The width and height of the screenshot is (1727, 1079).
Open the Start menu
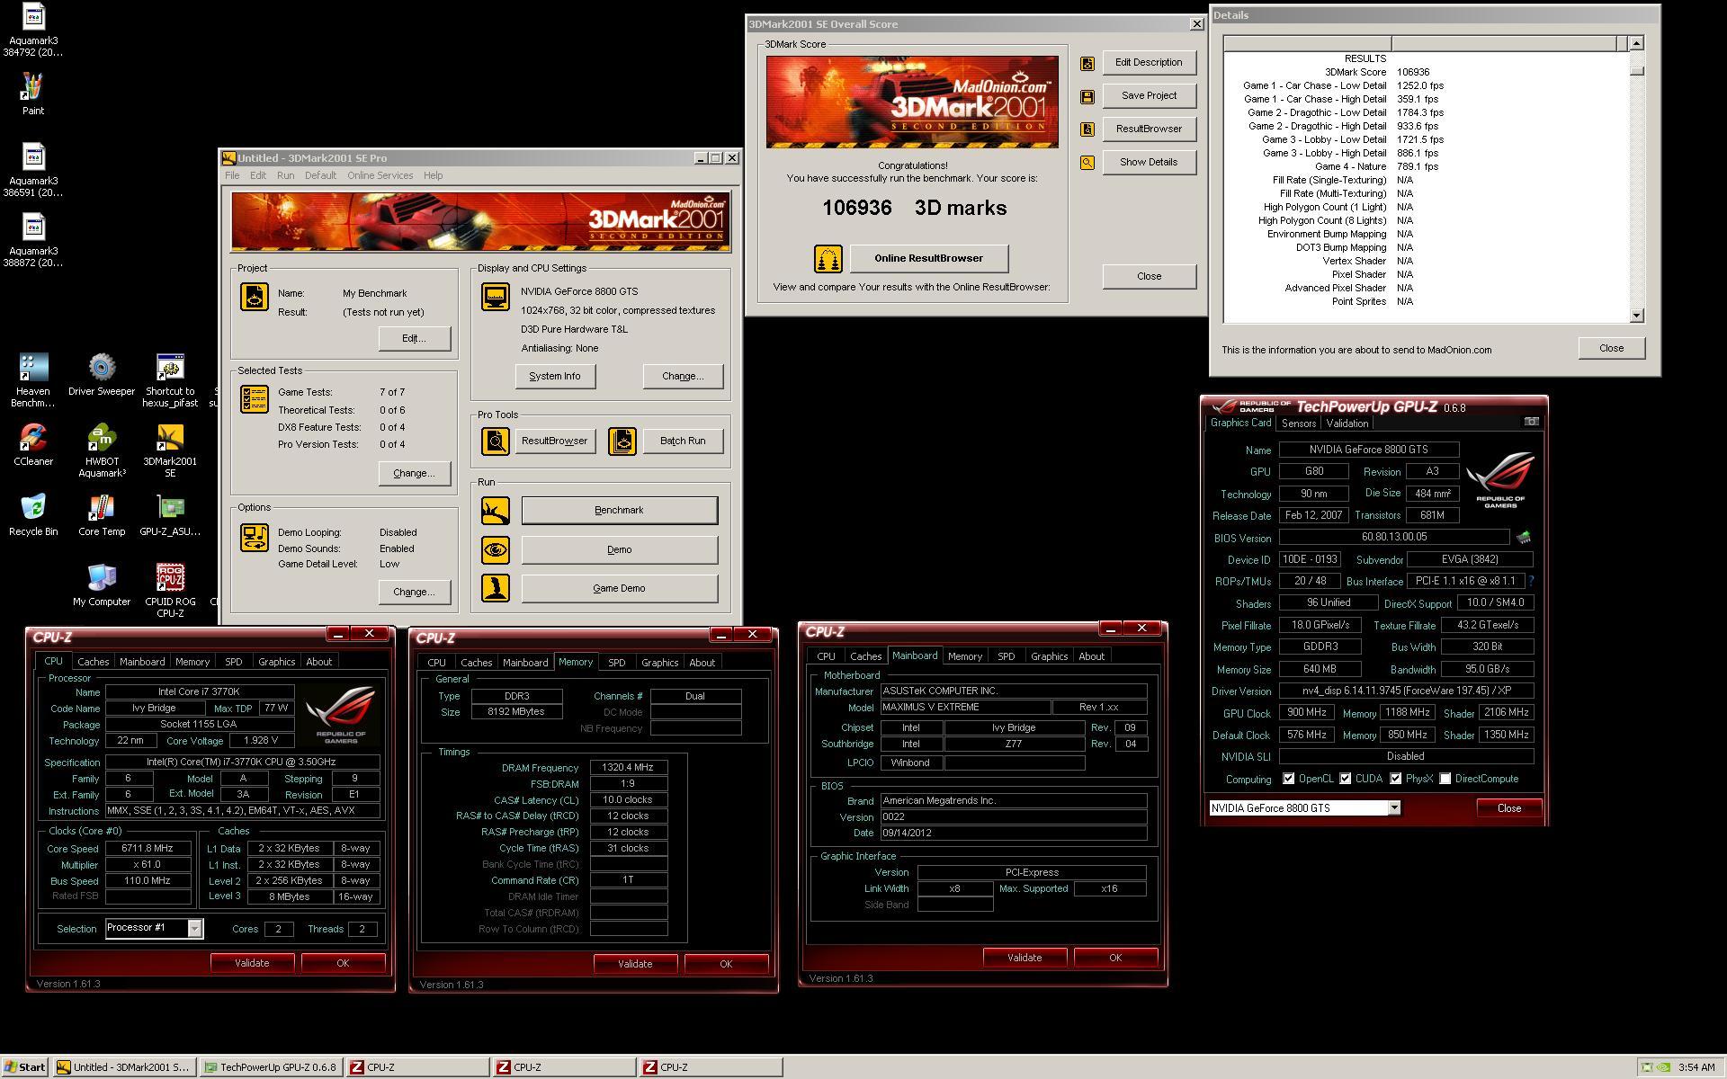pos(25,1067)
